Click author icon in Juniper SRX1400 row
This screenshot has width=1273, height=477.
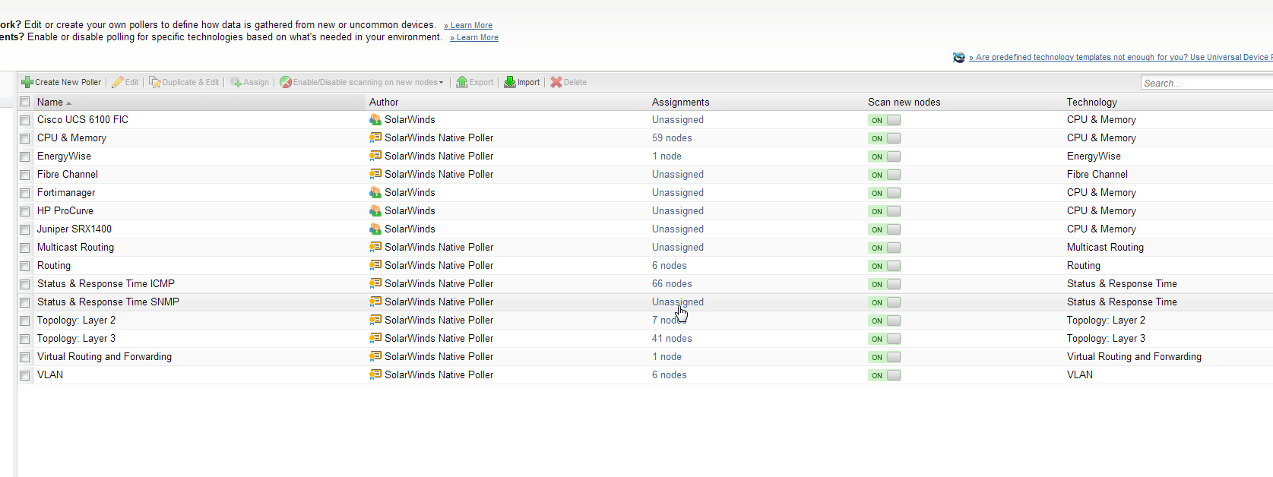pos(375,229)
